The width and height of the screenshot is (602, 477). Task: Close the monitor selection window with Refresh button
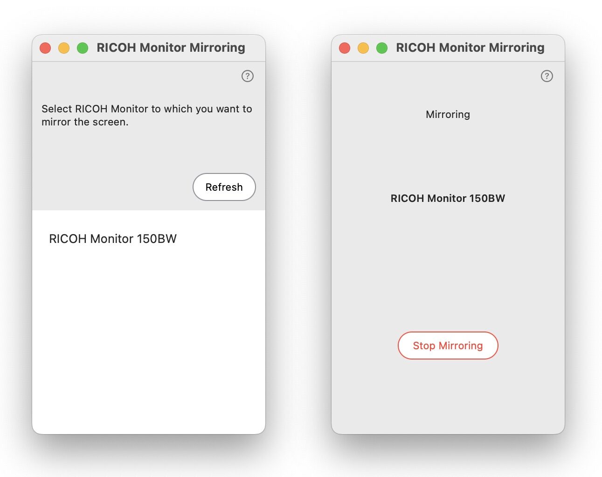tap(45, 48)
